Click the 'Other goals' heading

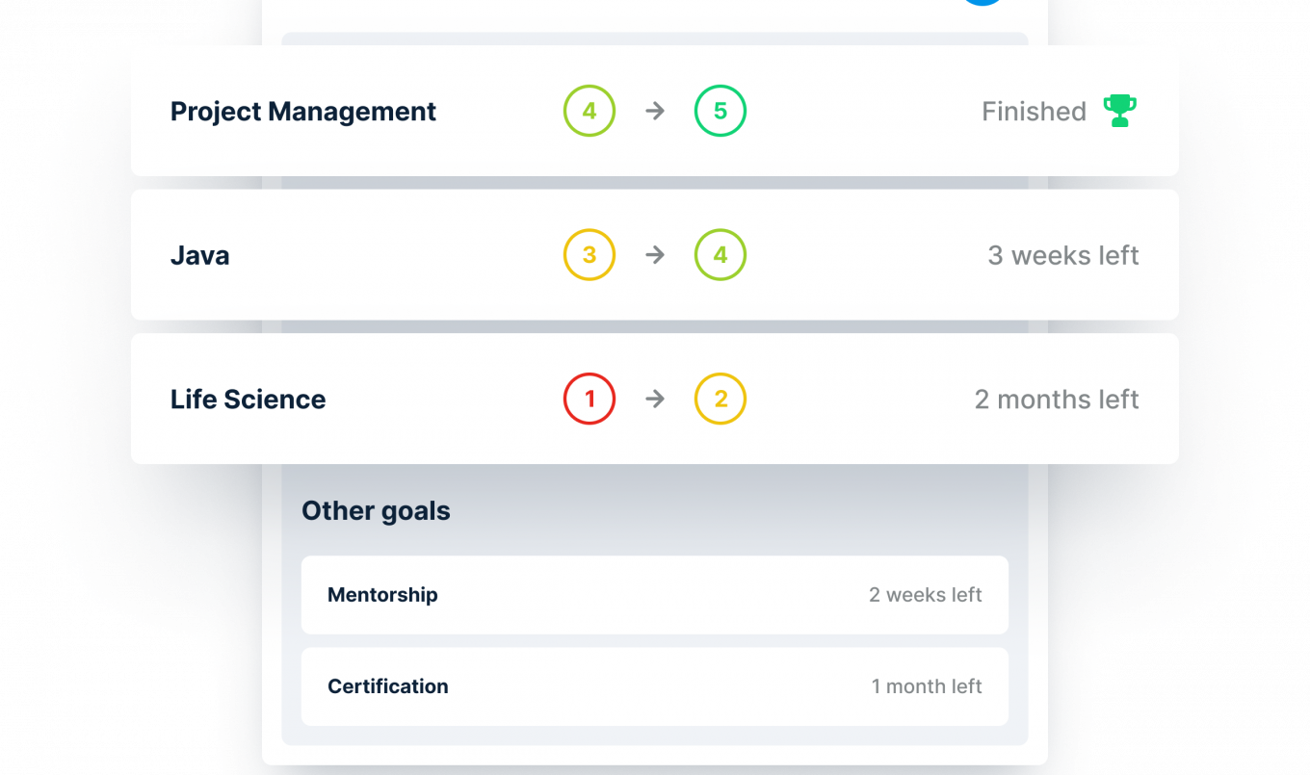pyautogui.click(x=376, y=510)
